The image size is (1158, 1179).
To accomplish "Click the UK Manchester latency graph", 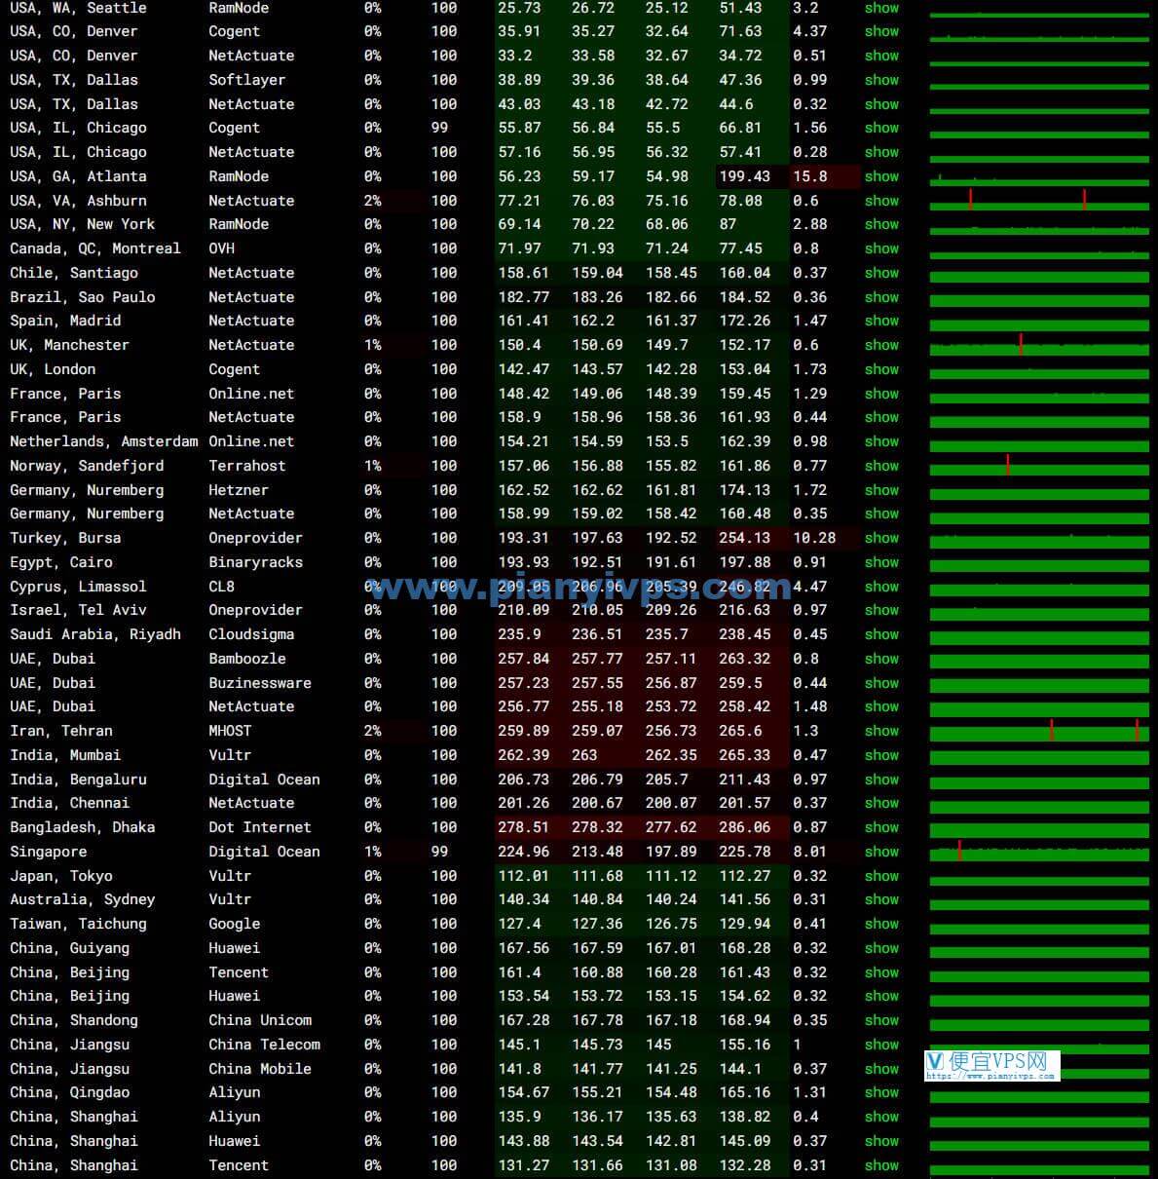I will click(x=1039, y=344).
